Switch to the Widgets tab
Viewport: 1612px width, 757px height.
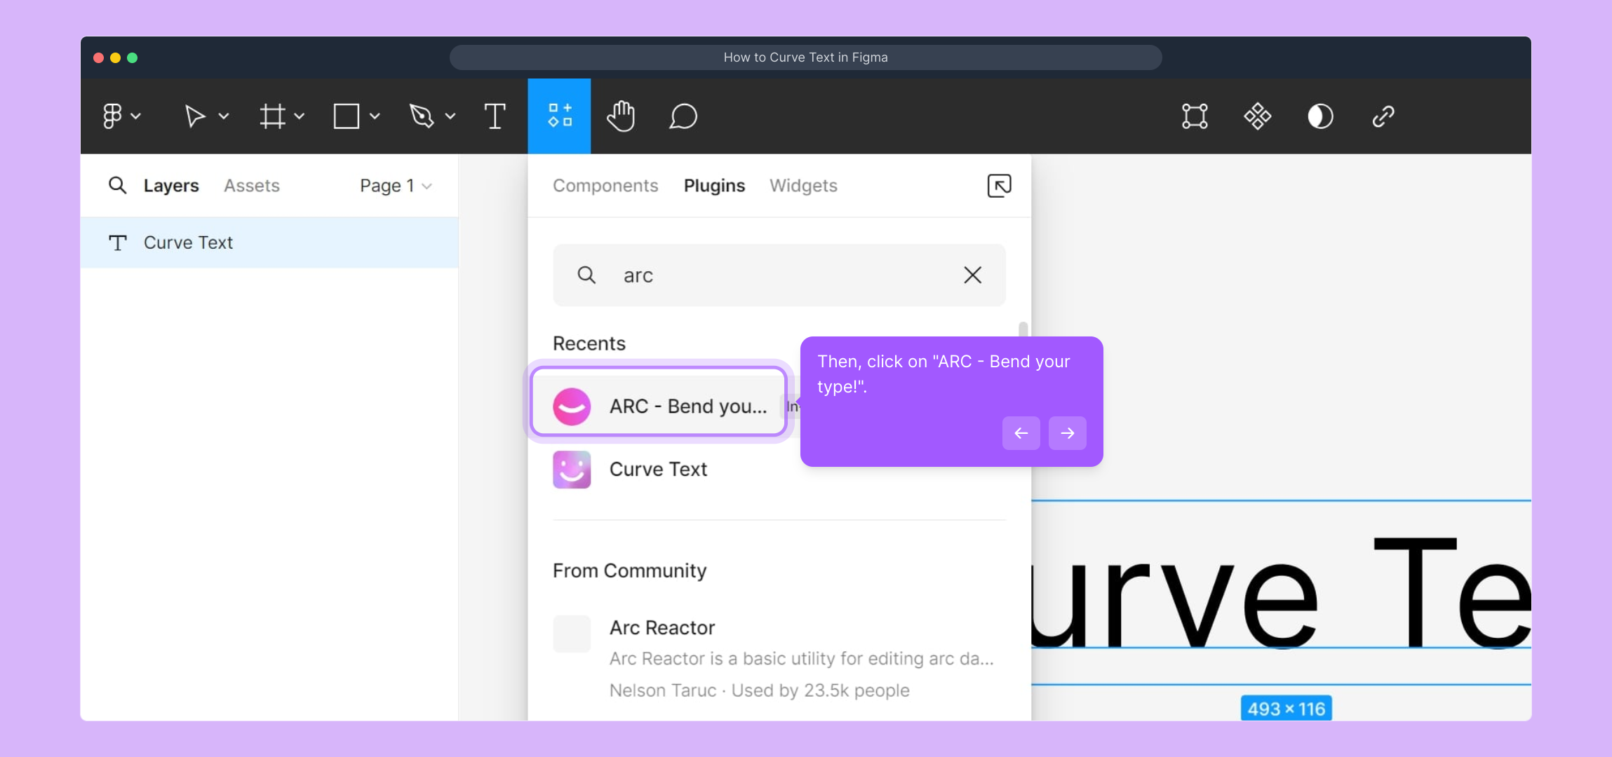[x=803, y=186]
